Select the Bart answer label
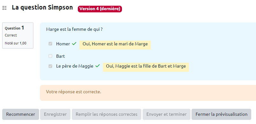Screen dimensions: 256x124 [60, 56]
